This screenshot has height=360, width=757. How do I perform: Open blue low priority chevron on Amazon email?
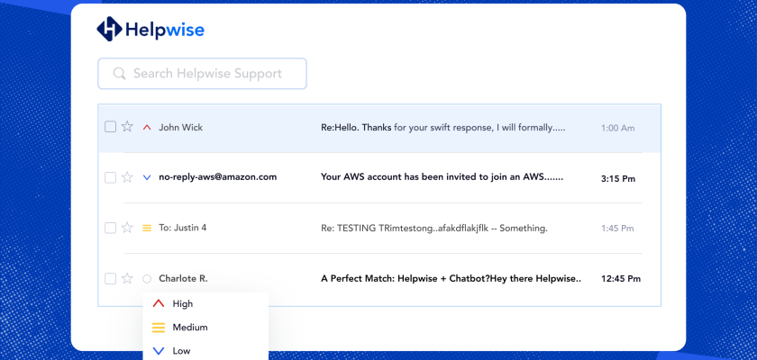147,178
